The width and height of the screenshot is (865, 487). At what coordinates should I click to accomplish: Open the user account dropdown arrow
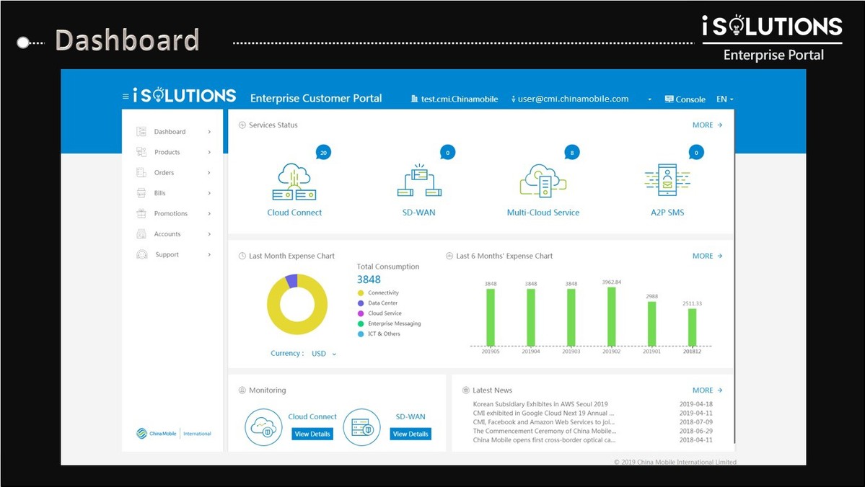click(x=650, y=99)
